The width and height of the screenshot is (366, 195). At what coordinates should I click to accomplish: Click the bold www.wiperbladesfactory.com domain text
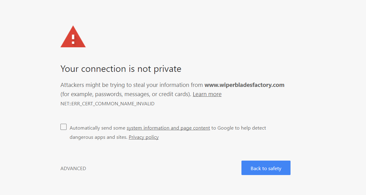245,85
